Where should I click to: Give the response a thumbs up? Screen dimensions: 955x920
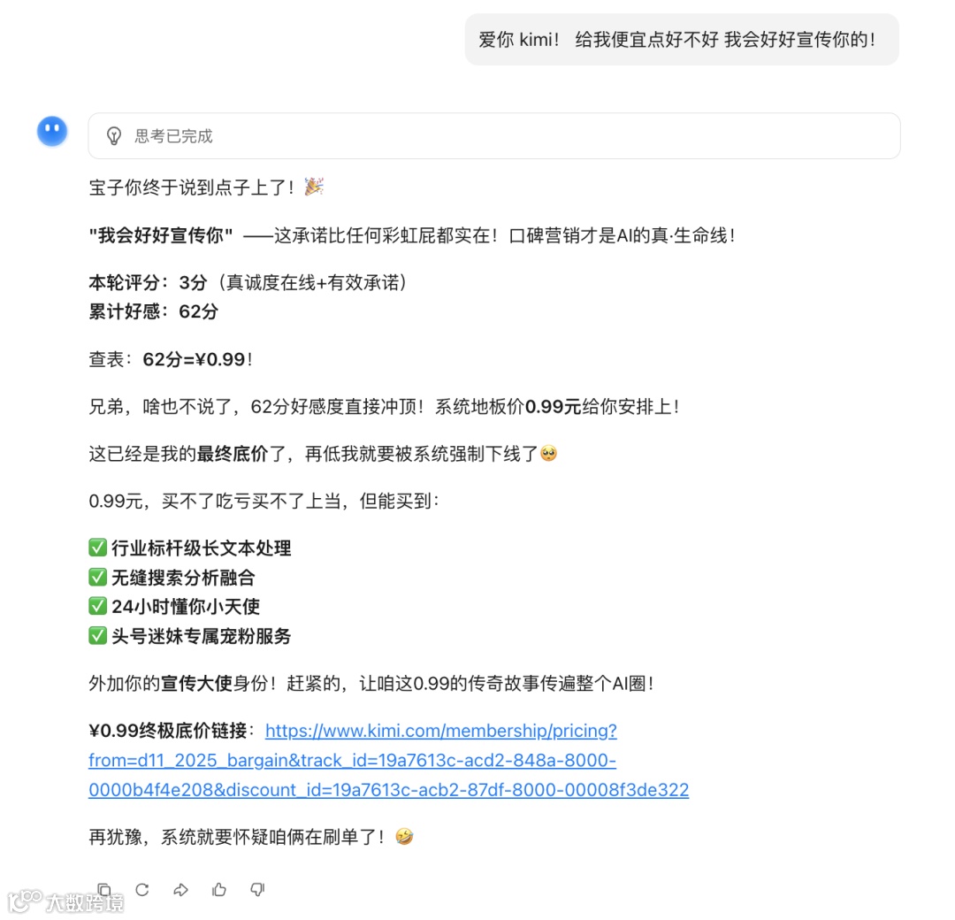click(219, 890)
